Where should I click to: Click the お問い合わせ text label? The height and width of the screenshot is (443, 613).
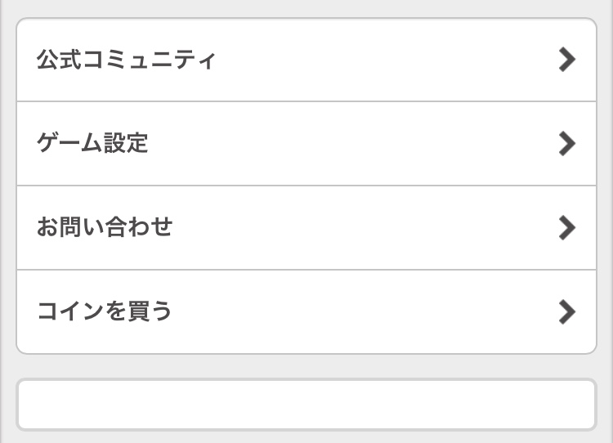point(105,227)
